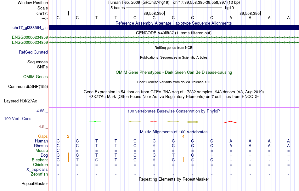
Task: Click the Scale label
Action: click(43, 8)
